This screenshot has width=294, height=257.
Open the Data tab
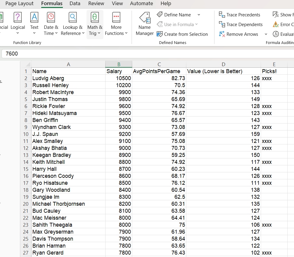(75, 3)
